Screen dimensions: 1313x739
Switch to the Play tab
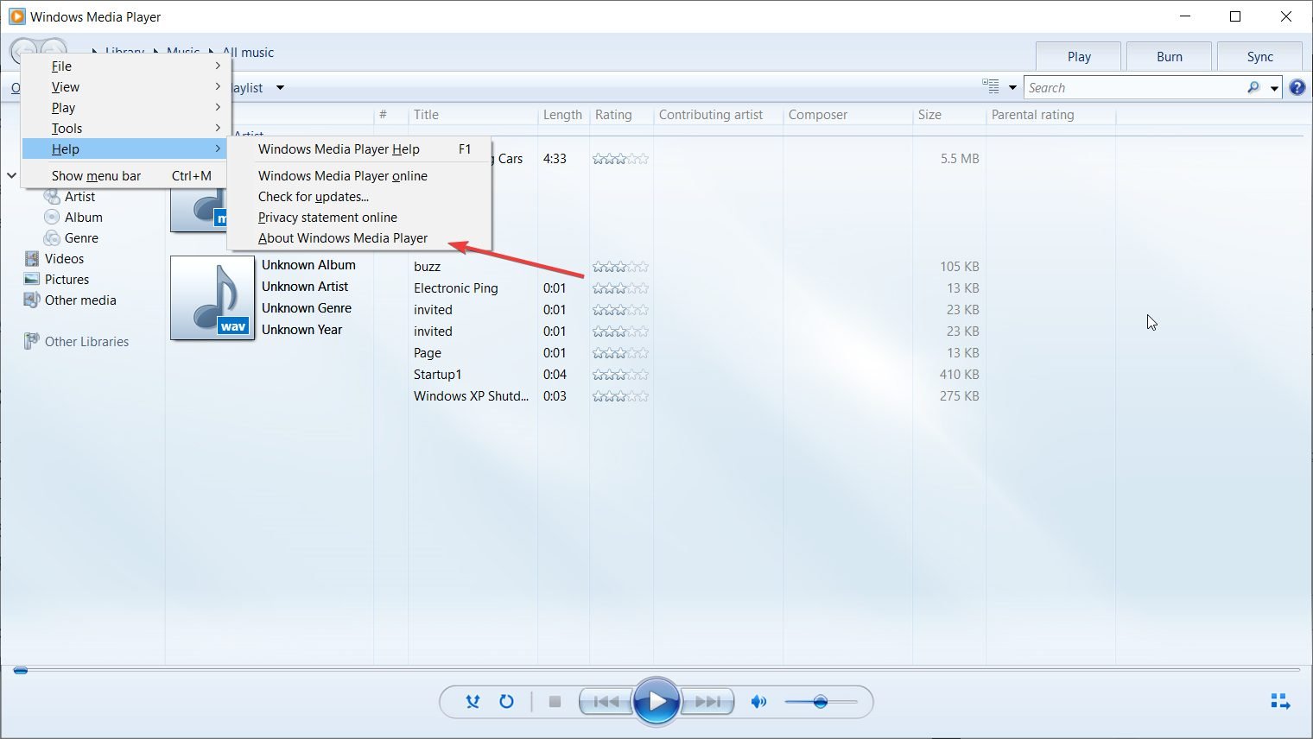1079,56
